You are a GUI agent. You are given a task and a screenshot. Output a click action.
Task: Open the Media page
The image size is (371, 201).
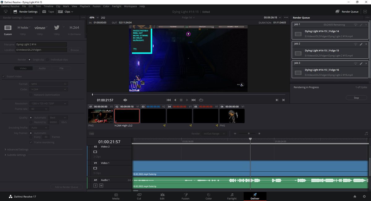(x=116, y=196)
